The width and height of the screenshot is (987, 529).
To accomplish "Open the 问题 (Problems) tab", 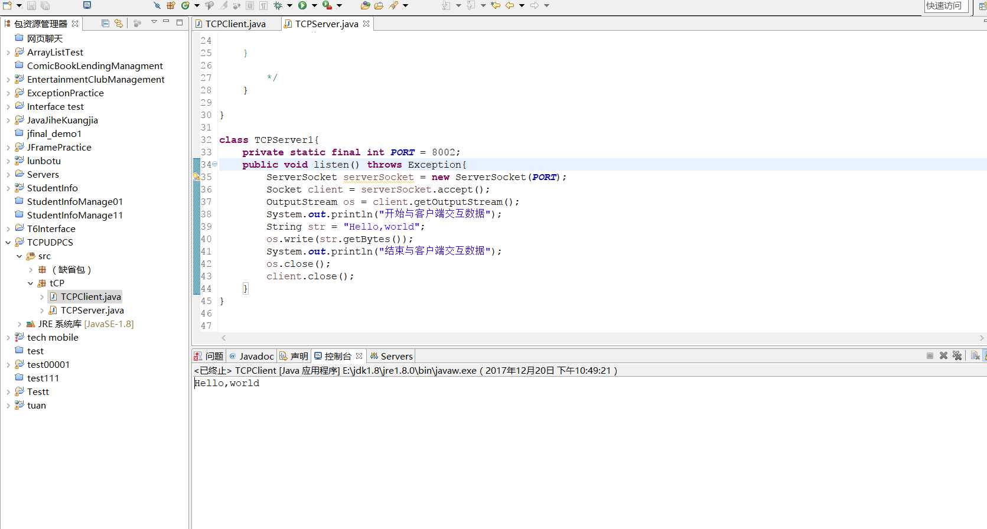I will coord(209,356).
